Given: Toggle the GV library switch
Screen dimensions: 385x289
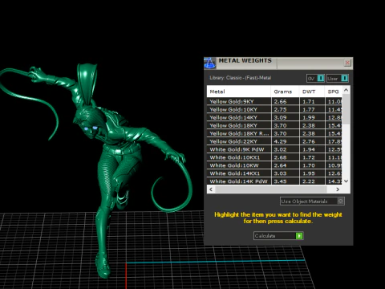Looking at the screenshot, I should tap(315, 79).
